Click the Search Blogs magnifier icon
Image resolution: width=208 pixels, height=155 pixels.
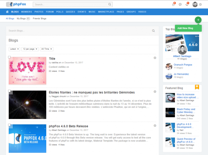click(x=153, y=31)
